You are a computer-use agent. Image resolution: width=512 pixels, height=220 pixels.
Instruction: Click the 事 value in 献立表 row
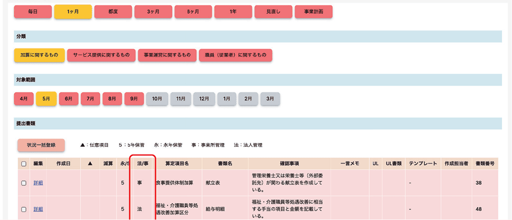point(140,183)
